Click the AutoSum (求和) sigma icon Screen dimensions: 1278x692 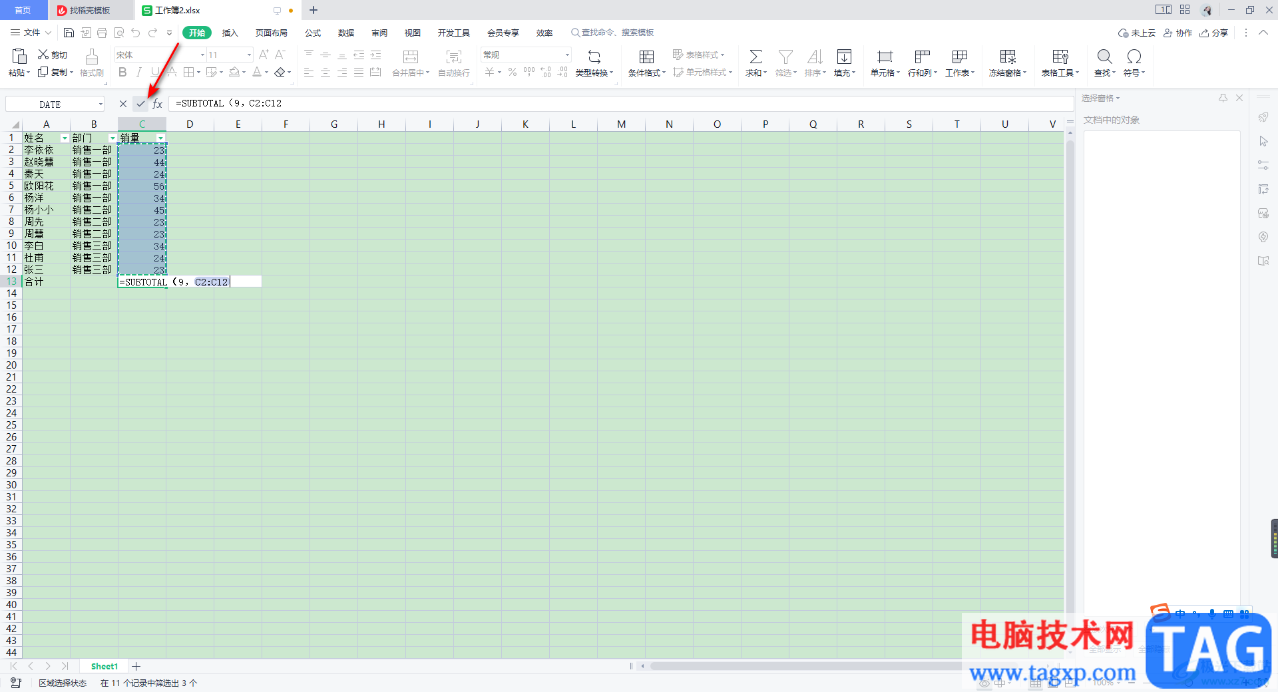(755, 57)
